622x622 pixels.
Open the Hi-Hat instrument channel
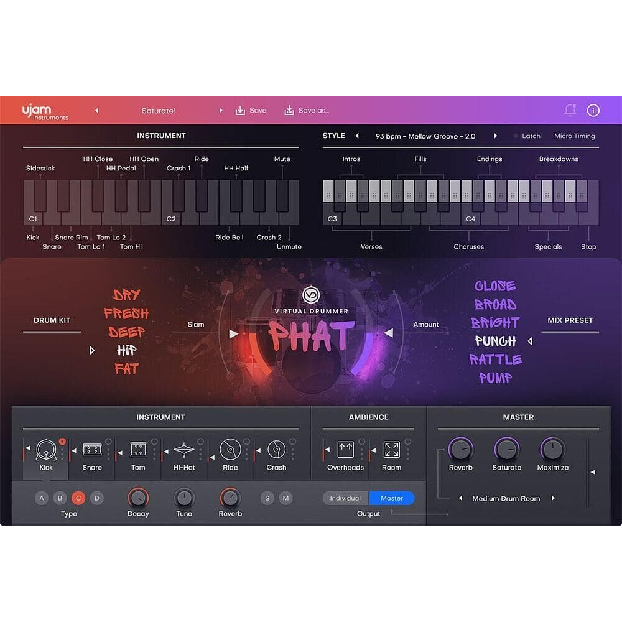coord(183,450)
